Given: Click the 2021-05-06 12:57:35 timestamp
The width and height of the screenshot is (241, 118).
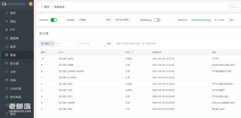Looking at the screenshot, I should tap(163, 59).
